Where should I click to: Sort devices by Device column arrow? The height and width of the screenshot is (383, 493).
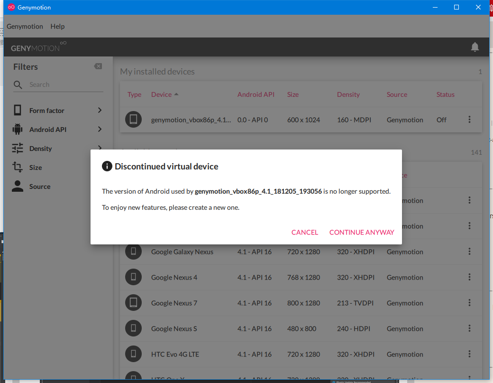(176, 94)
